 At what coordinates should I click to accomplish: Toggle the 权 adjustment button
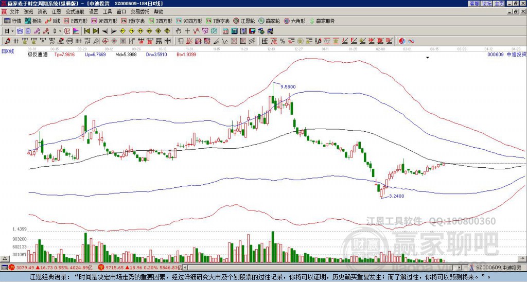click(x=67, y=31)
